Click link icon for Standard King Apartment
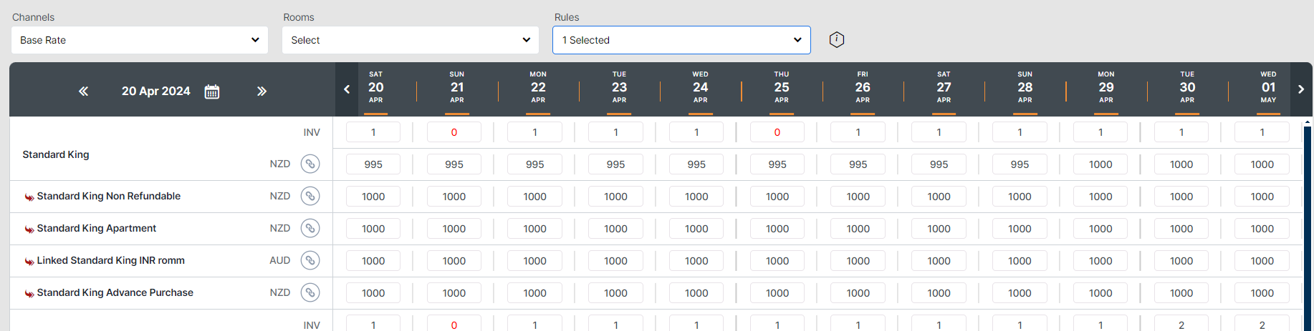This screenshot has height=331, width=1314. coord(310,228)
